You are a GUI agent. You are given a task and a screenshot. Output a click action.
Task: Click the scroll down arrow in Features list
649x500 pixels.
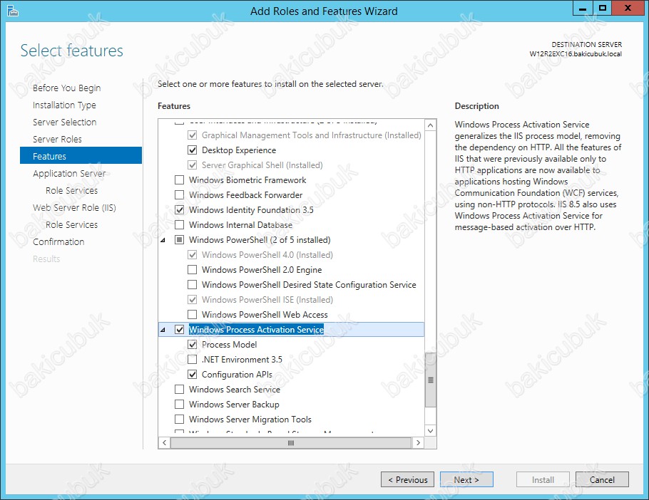click(431, 431)
